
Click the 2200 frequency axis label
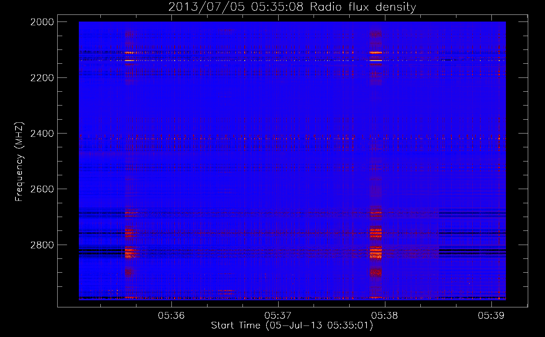coord(42,78)
